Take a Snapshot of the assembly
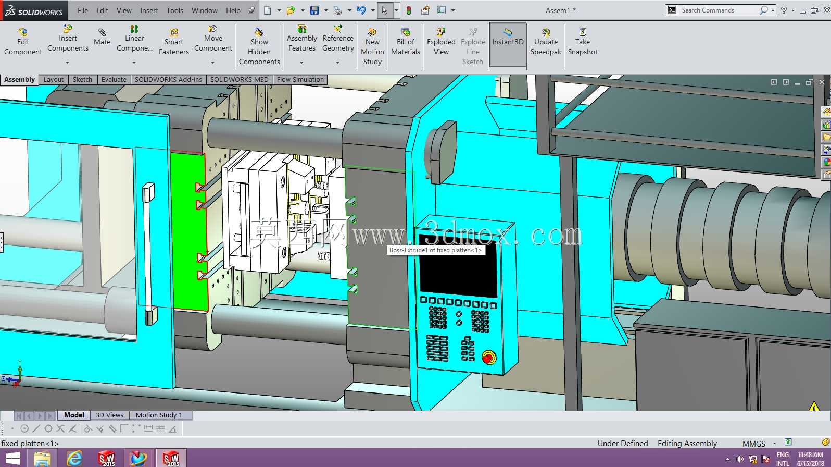Image resolution: width=831 pixels, height=467 pixels. pyautogui.click(x=583, y=42)
